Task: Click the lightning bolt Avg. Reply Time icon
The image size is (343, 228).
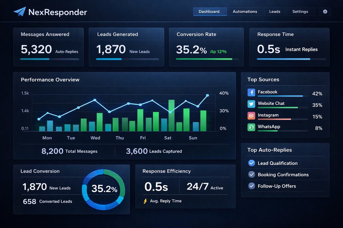Action: (145, 201)
